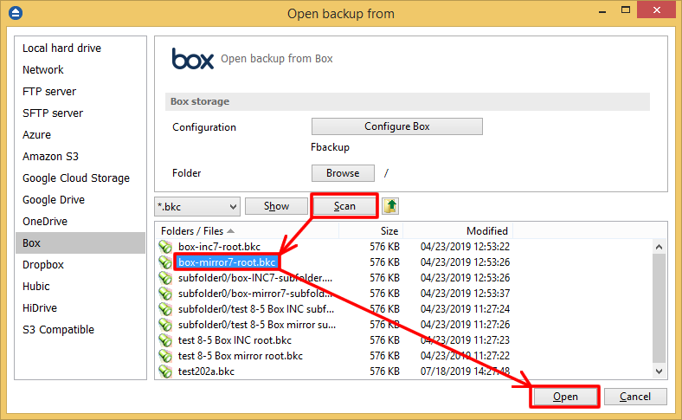Viewport: 682px width, 420px height.
Task: Click icon next to box-inc7-root.bkc
Action: click(x=166, y=247)
